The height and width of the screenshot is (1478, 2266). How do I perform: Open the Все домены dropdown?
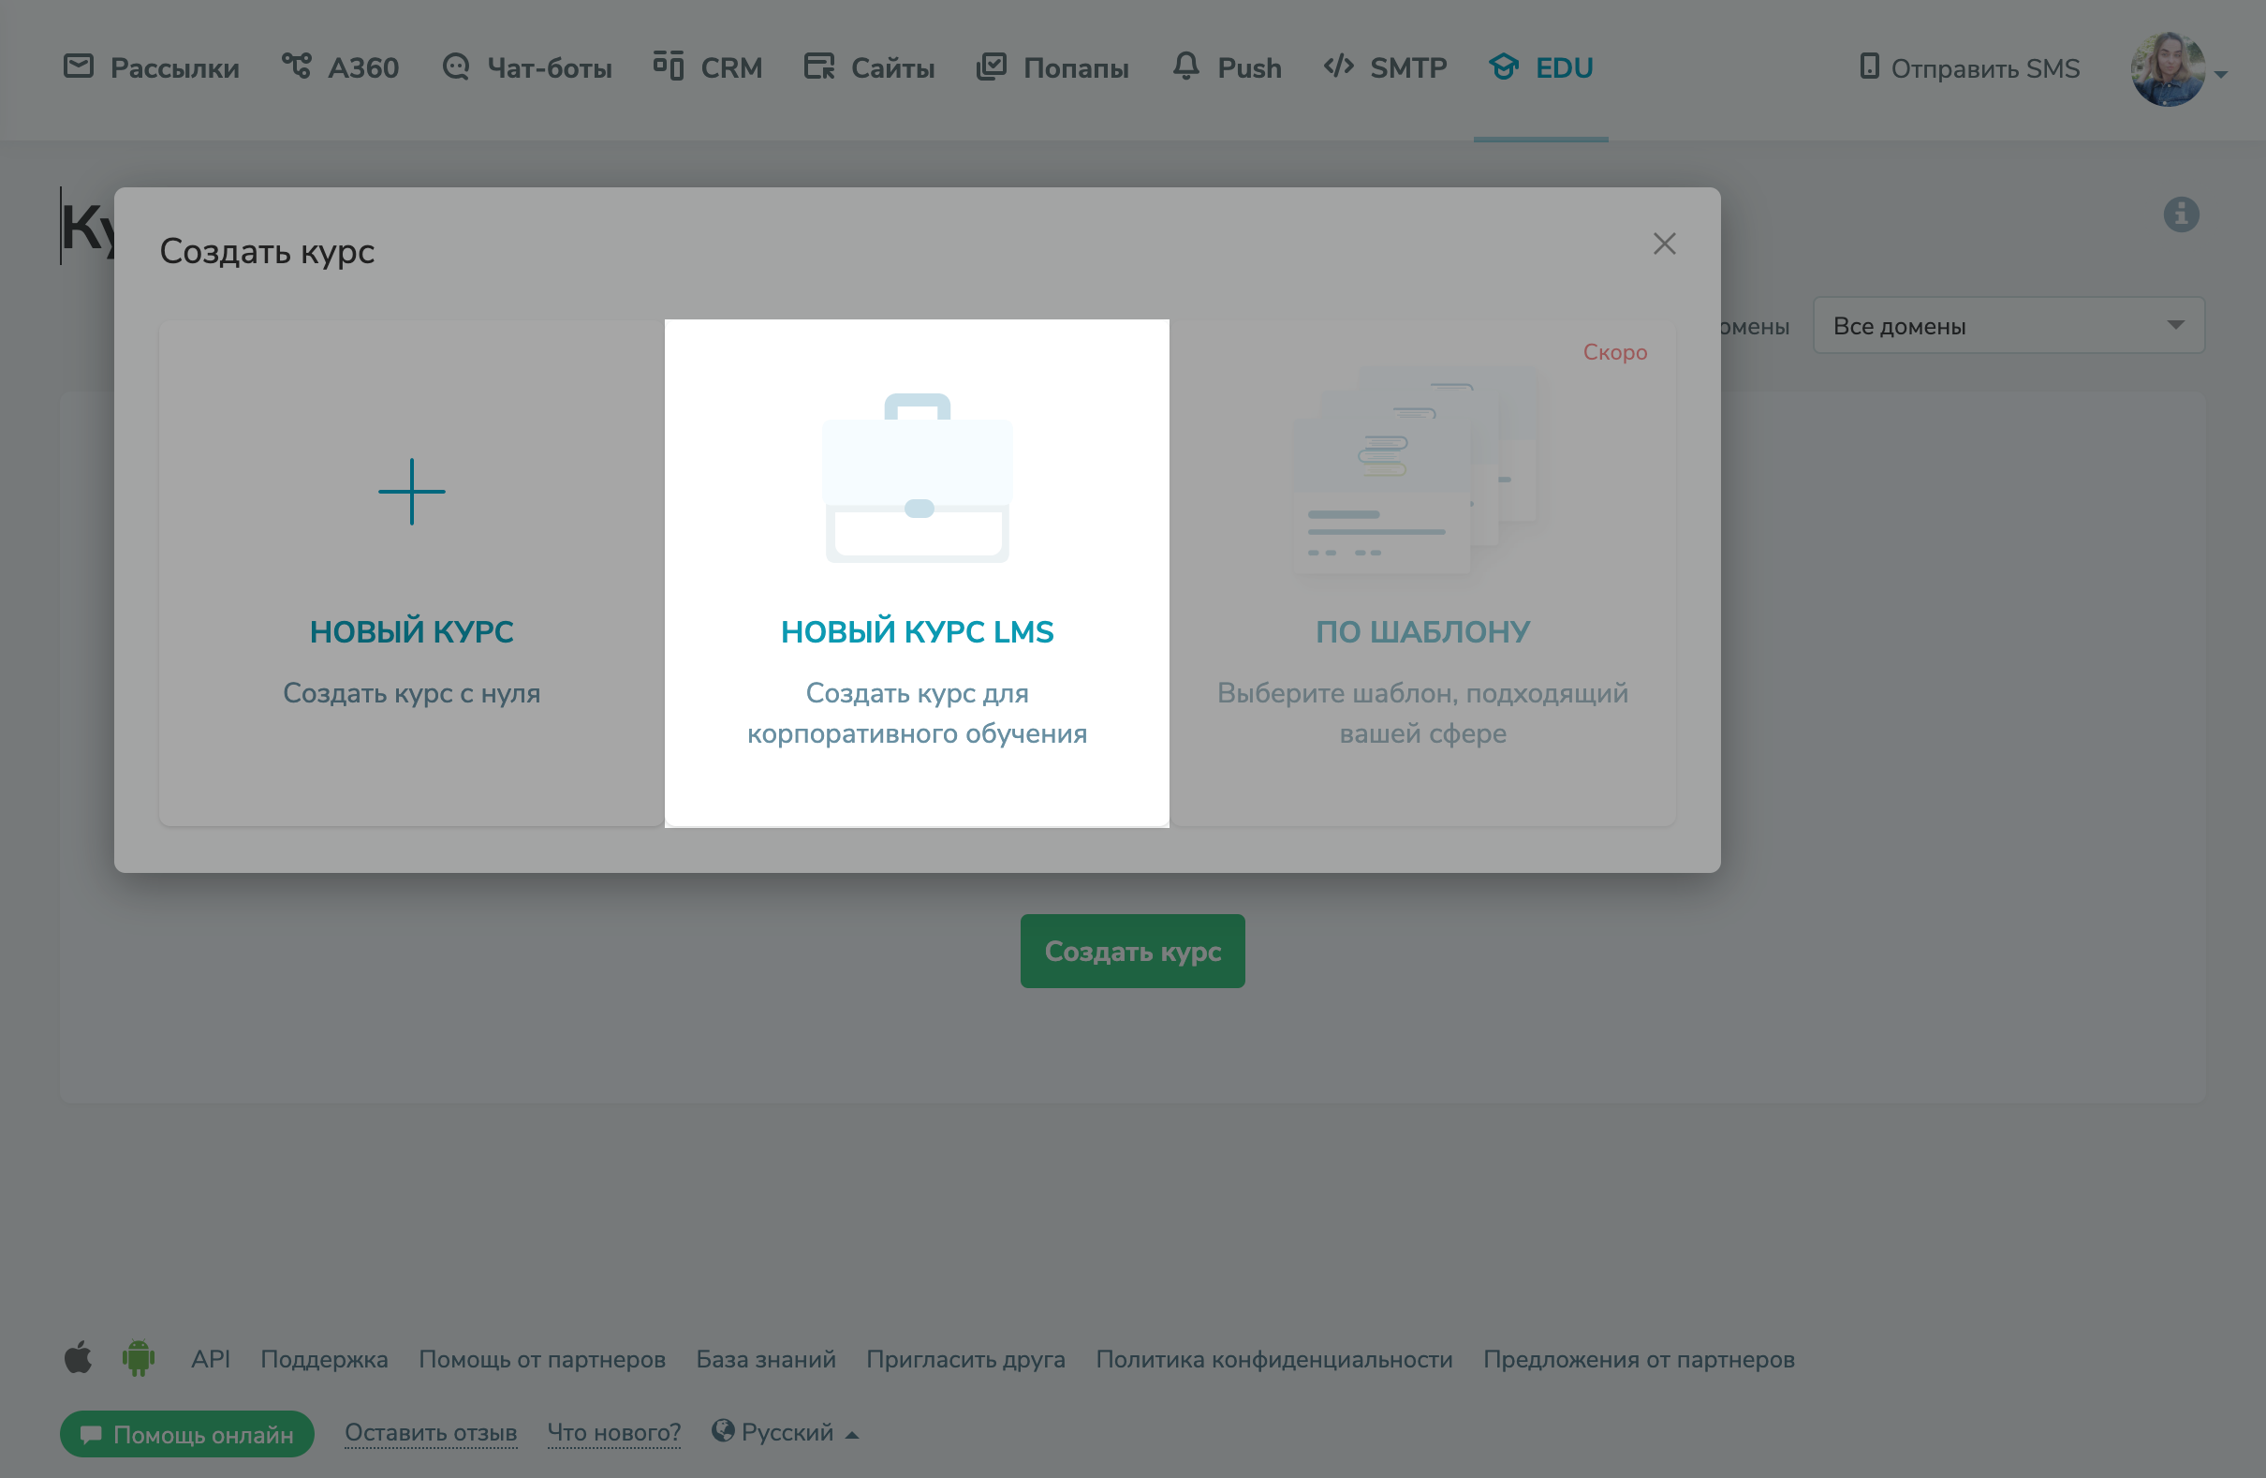tap(2008, 326)
